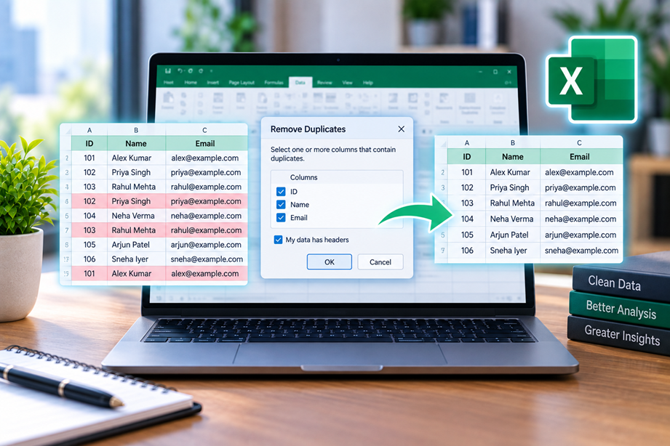This screenshot has height=446, width=670.
Task: Select Rahul Mehta in the right table
Action: coord(512,203)
